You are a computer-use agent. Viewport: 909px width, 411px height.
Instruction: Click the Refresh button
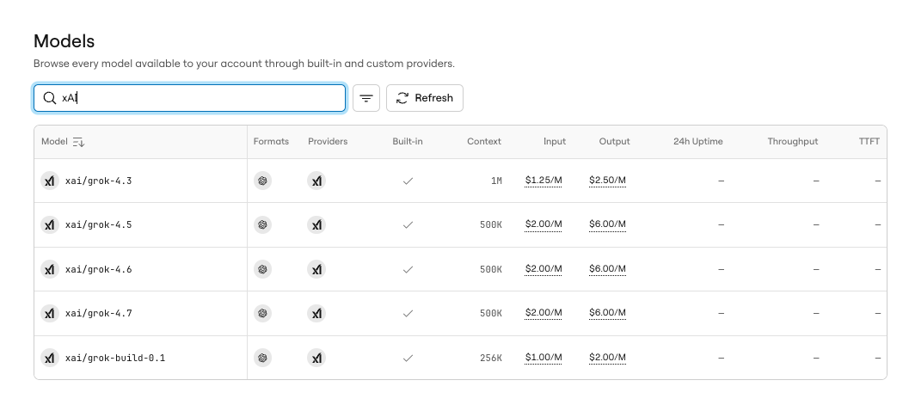(x=425, y=98)
